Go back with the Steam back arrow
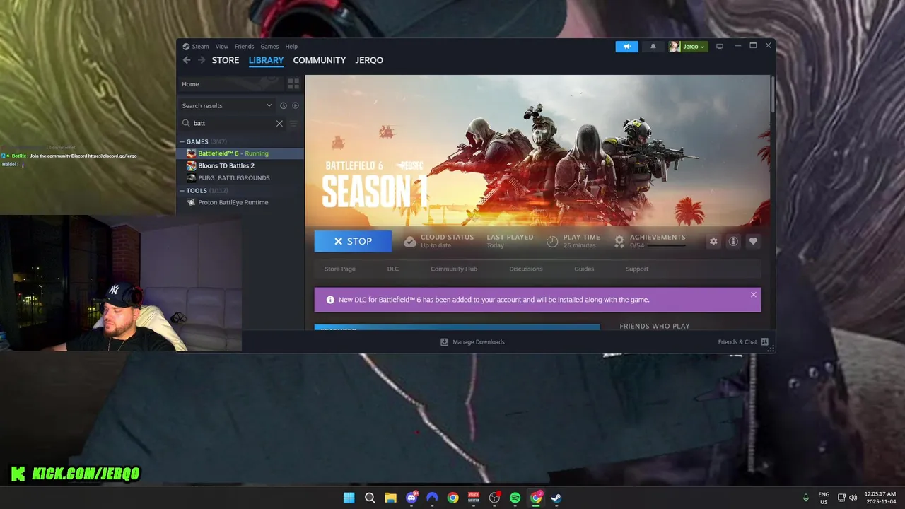 click(187, 60)
